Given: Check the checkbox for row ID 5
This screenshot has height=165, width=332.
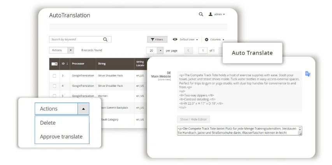Looking at the screenshot, I should (x=54, y=96).
